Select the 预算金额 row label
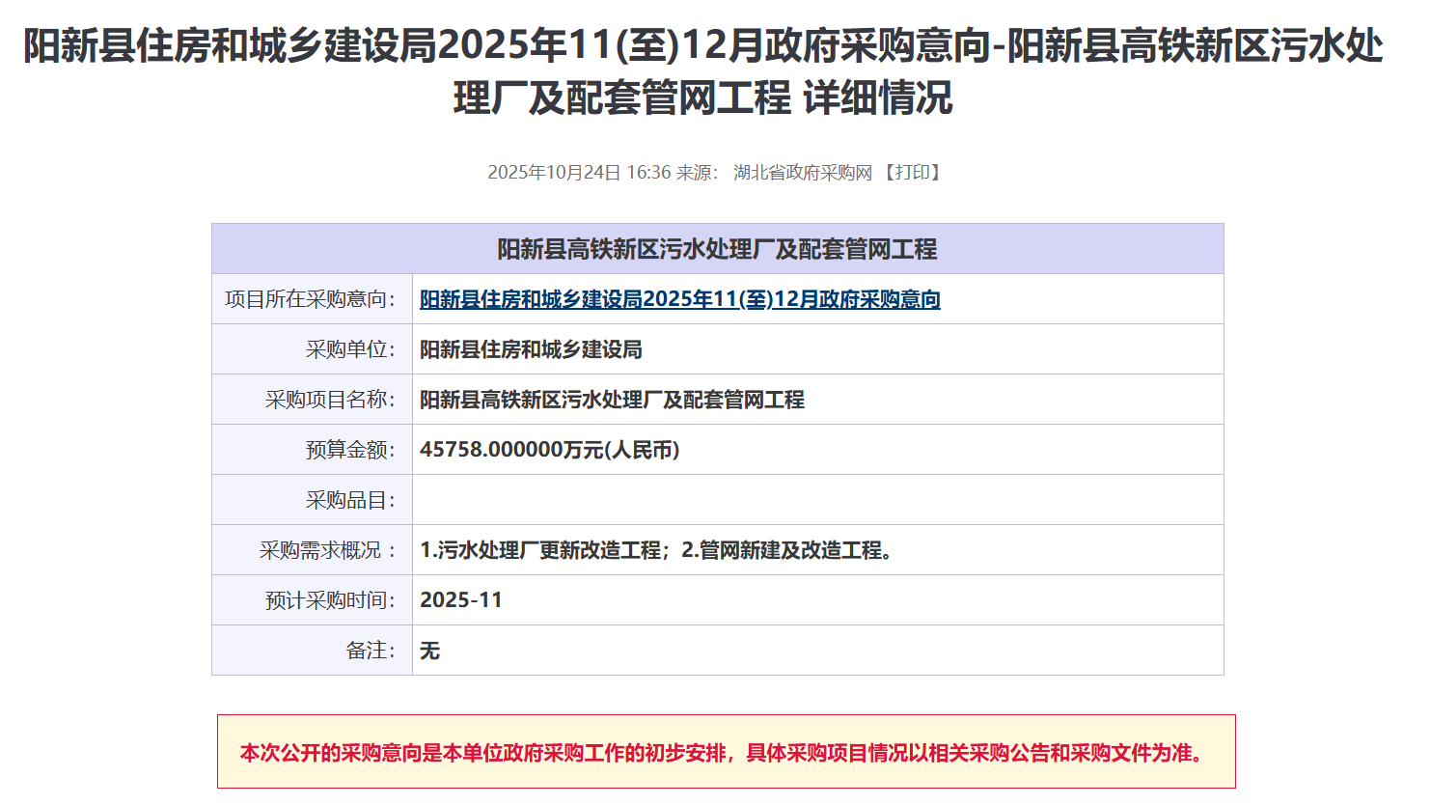Image resolution: width=1430 pixels, height=805 pixels. click(x=349, y=451)
